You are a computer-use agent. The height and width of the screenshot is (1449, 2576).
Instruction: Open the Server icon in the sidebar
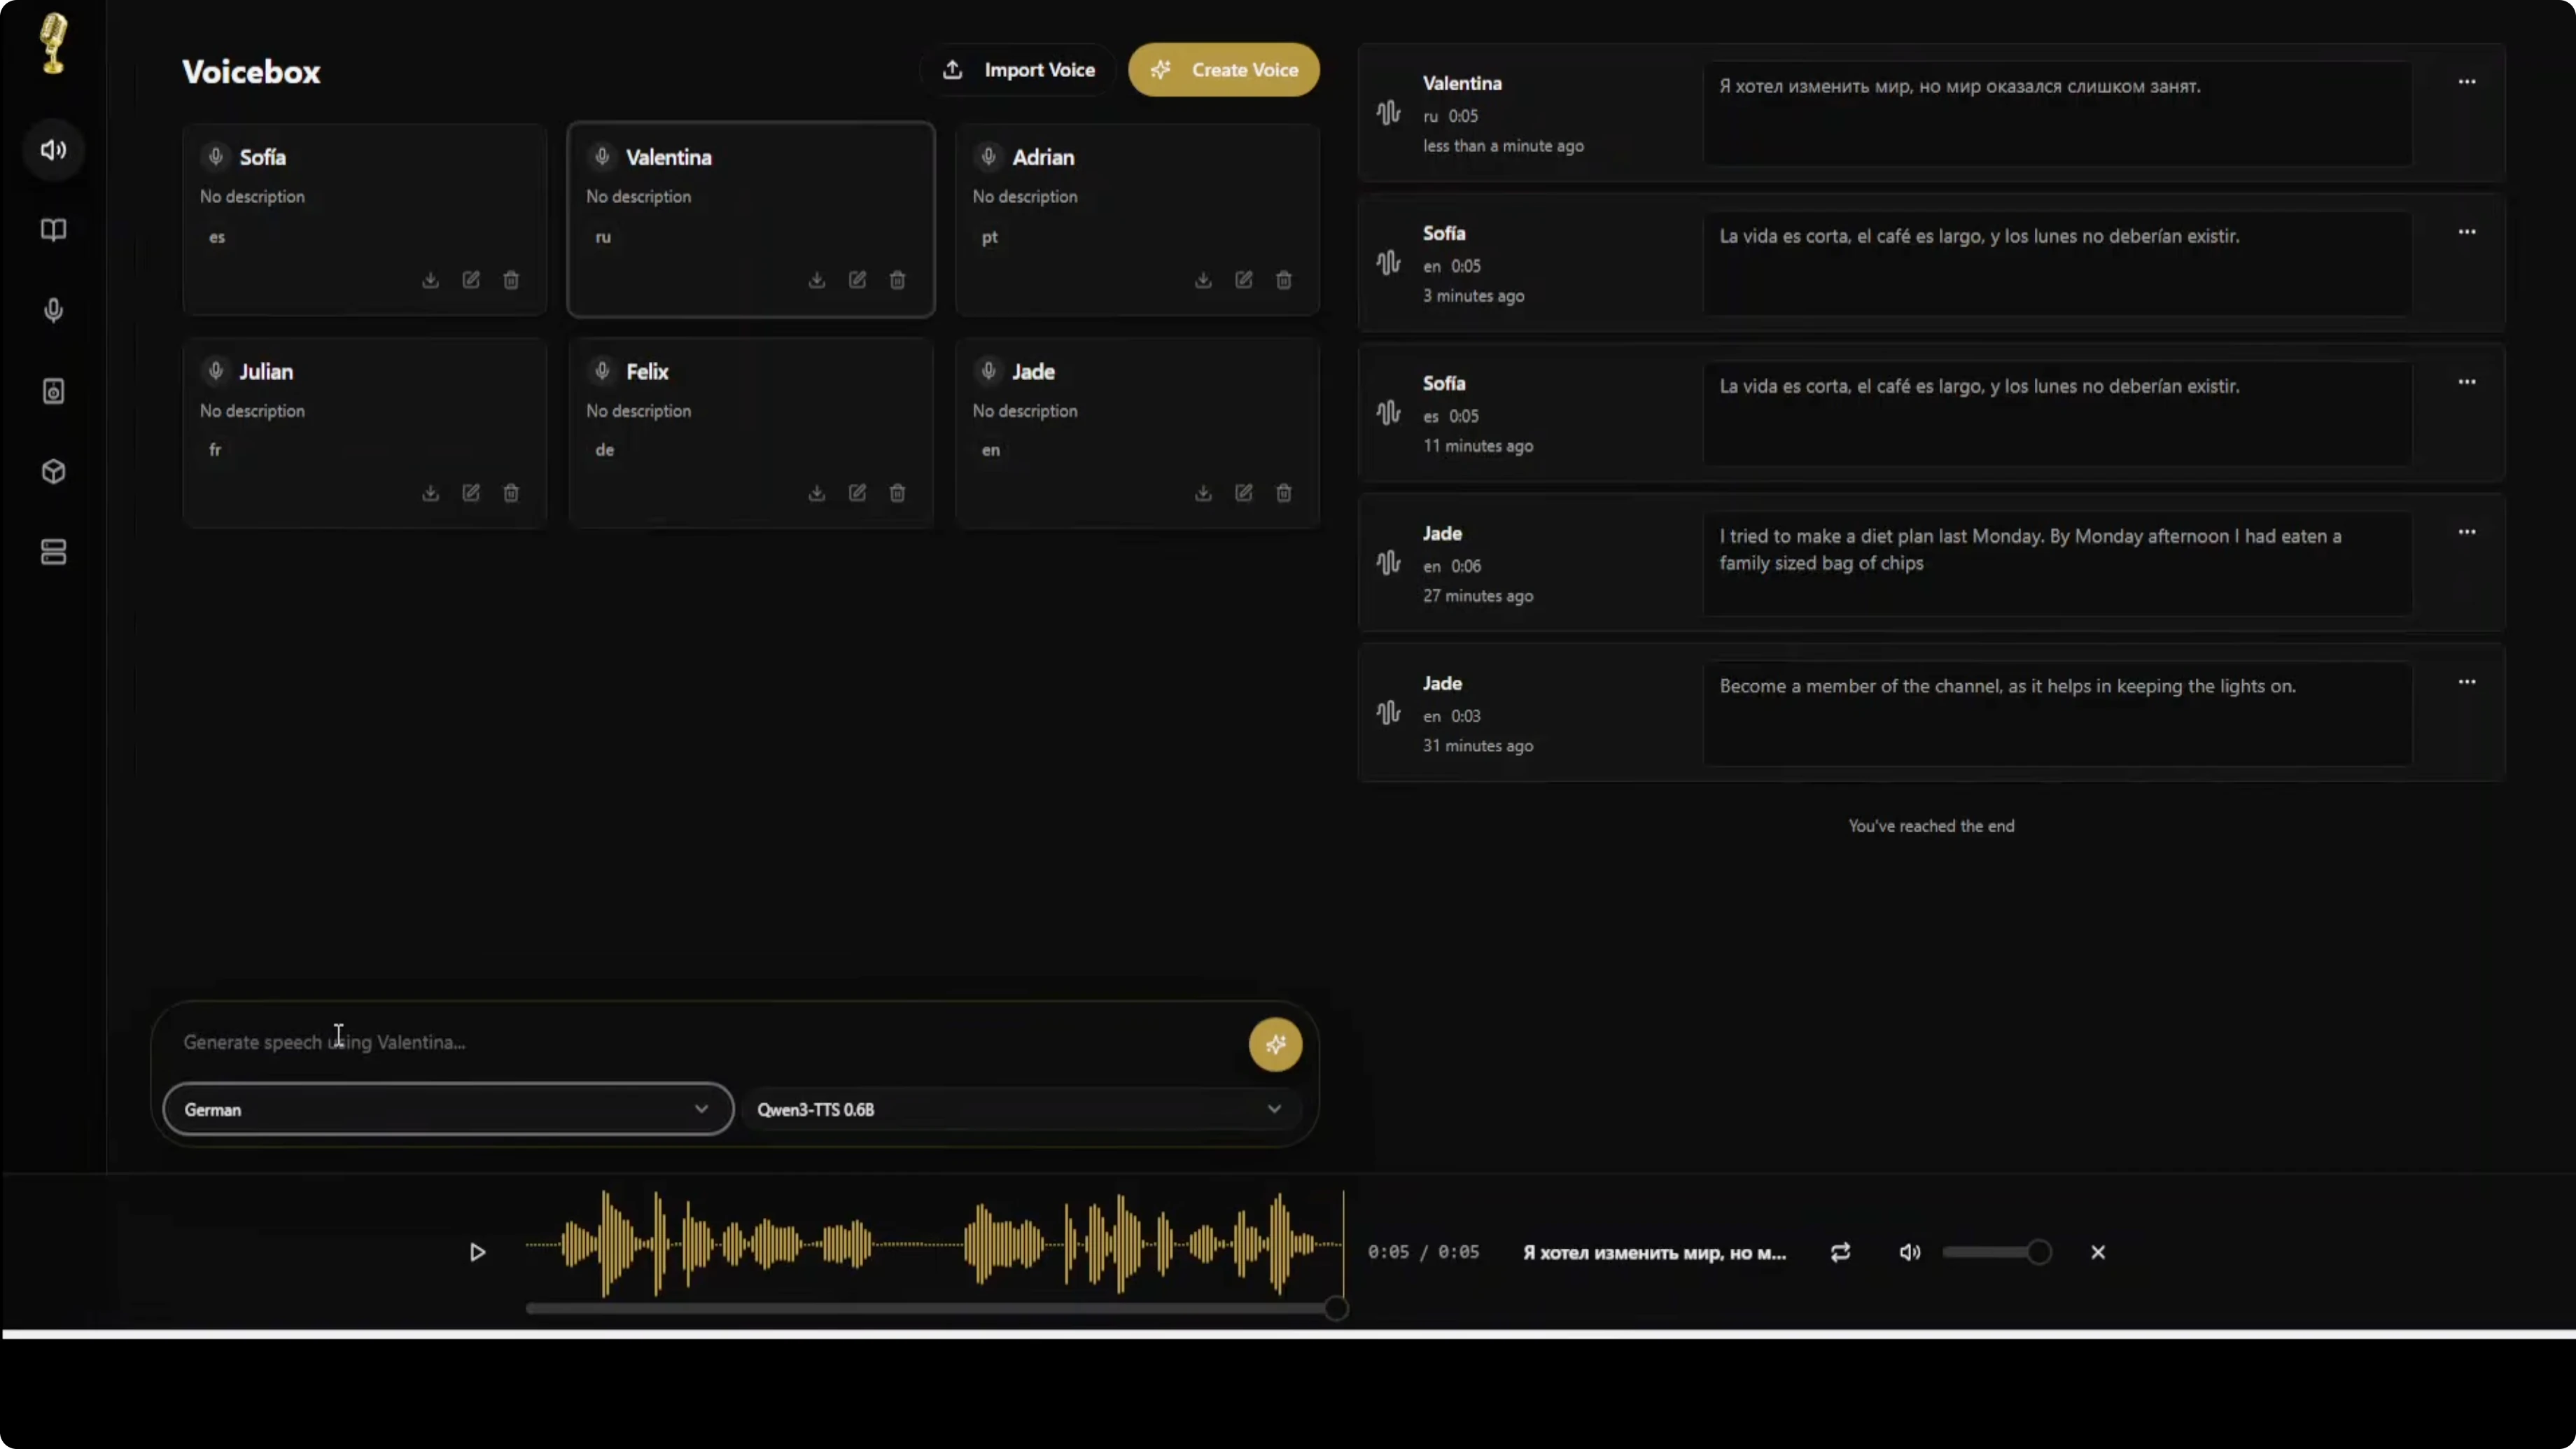tap(54, 552)
